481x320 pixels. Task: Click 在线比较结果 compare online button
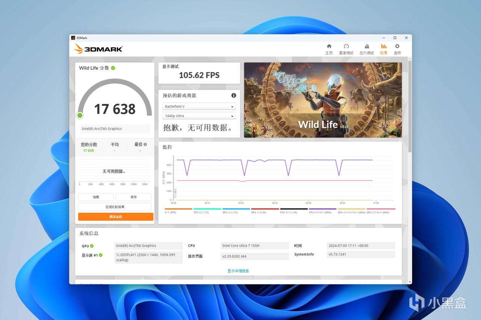pos(115,207)
